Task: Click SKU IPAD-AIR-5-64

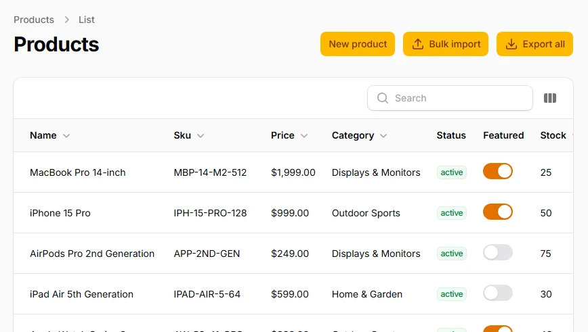Action: (x=207, y=294)
